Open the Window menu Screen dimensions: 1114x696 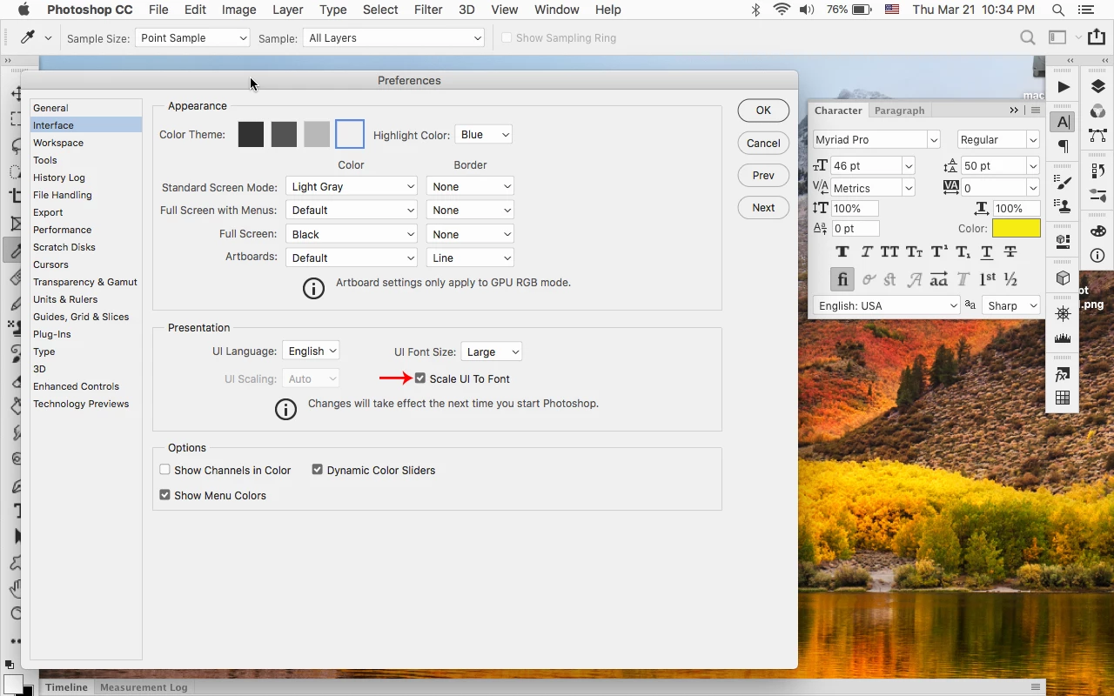pyautogui.click(x=556, y=10)
